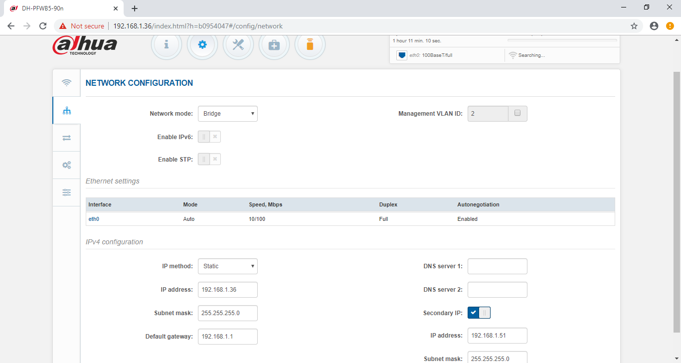
Task: Open the settings gear round icon
Action: (x=202, y=44)
